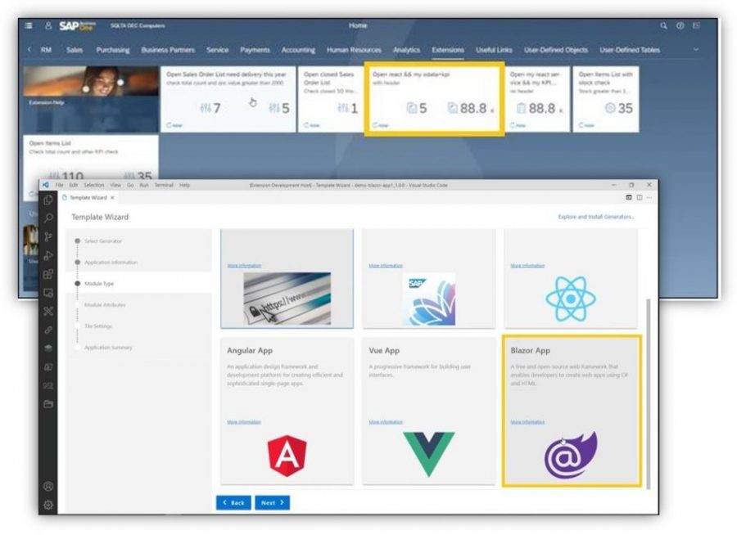Go to Select Generator wizard step
Viewport: 737px width, 535px height.
[x=103, y=241]
